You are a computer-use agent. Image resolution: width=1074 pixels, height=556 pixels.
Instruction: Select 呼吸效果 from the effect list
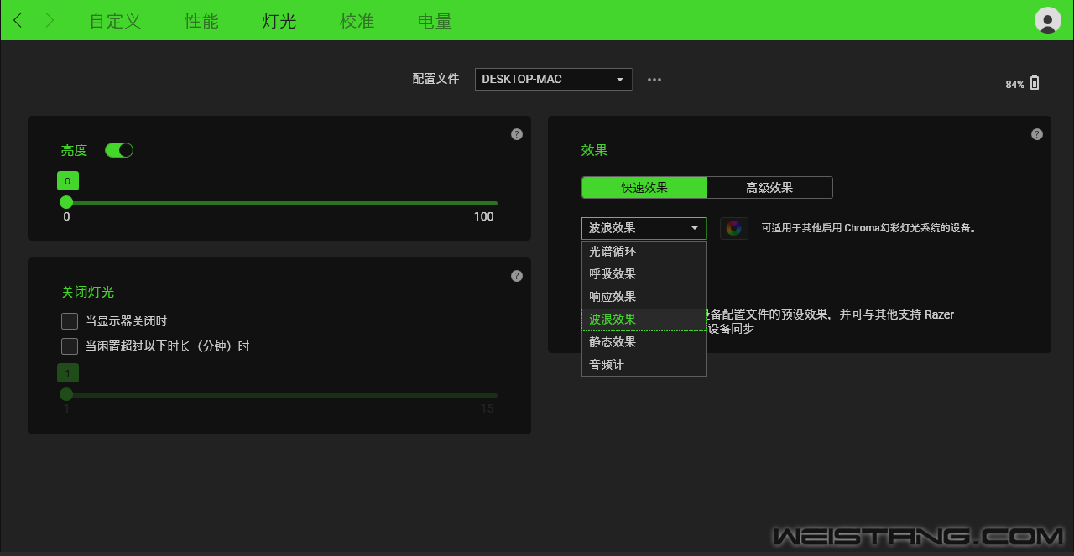coord(613,274)
